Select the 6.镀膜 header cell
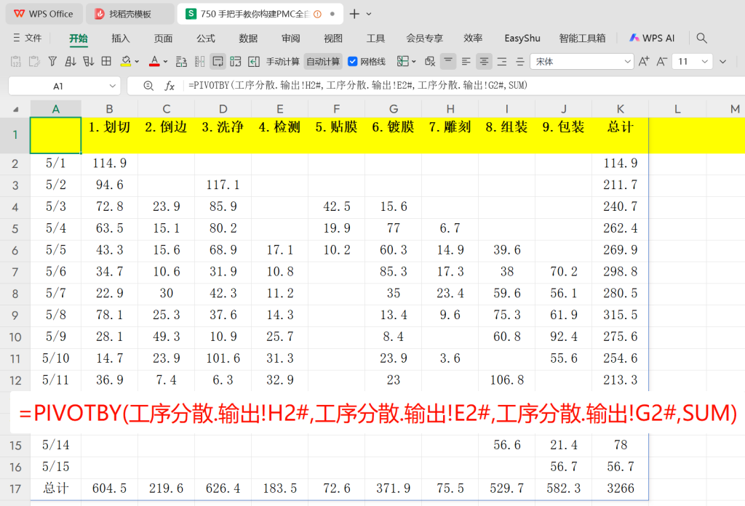This screenshot has height=506, width=745. pos(393,134)
